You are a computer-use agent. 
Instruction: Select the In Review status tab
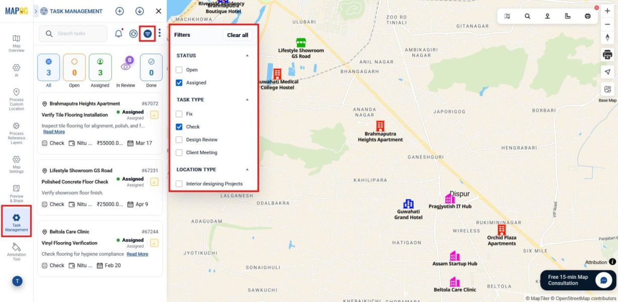(126, 71)
